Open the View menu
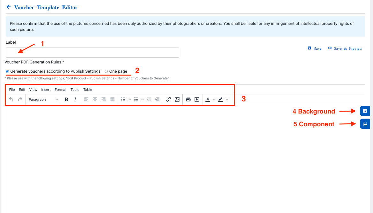Viewport: 373px width, 213px height. click(33, 90)
